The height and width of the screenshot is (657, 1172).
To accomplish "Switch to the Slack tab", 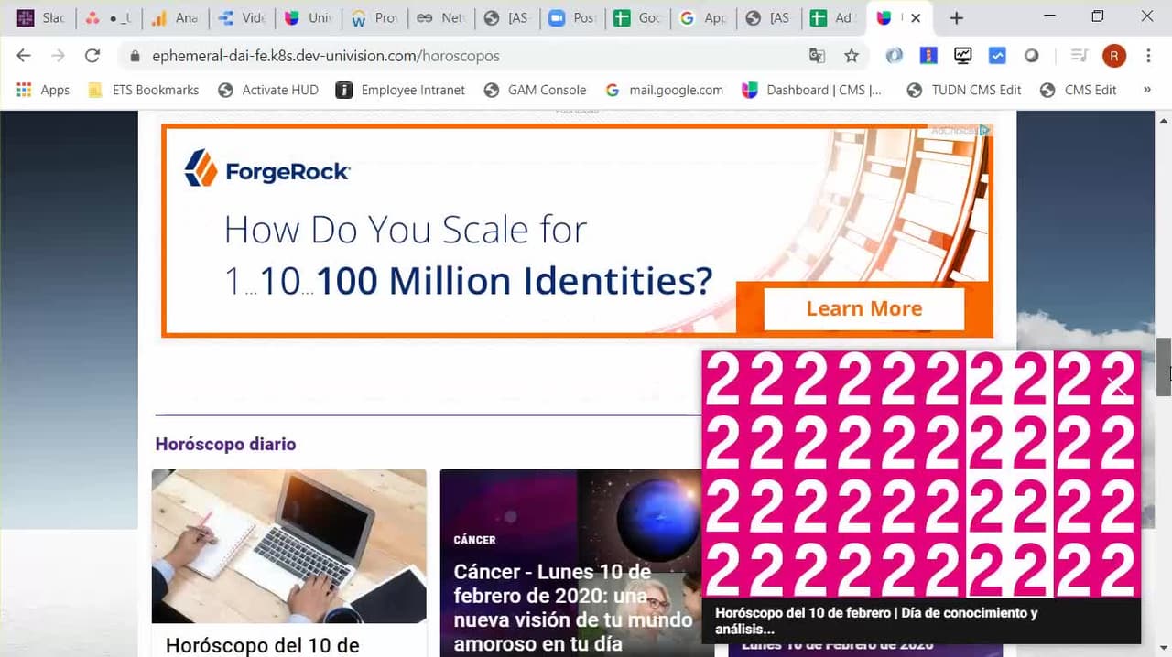I will (41, 18).
